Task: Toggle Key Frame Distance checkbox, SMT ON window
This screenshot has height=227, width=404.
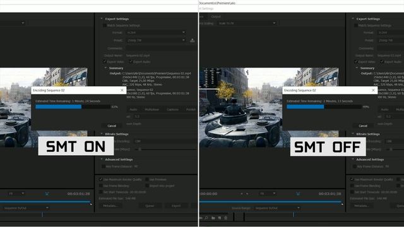Action: click(x=103, y=166)
